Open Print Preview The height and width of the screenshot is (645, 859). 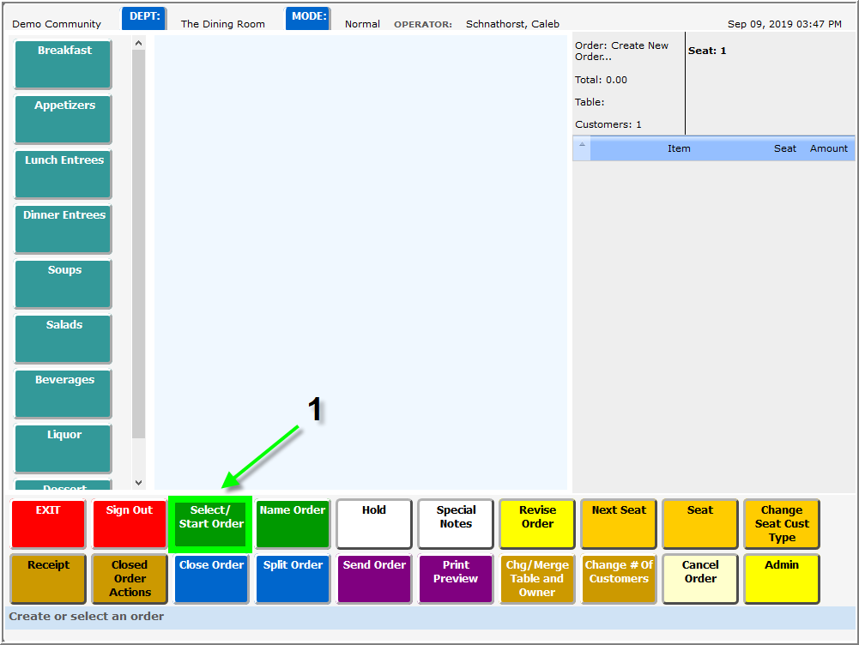[x=456, y=578]
